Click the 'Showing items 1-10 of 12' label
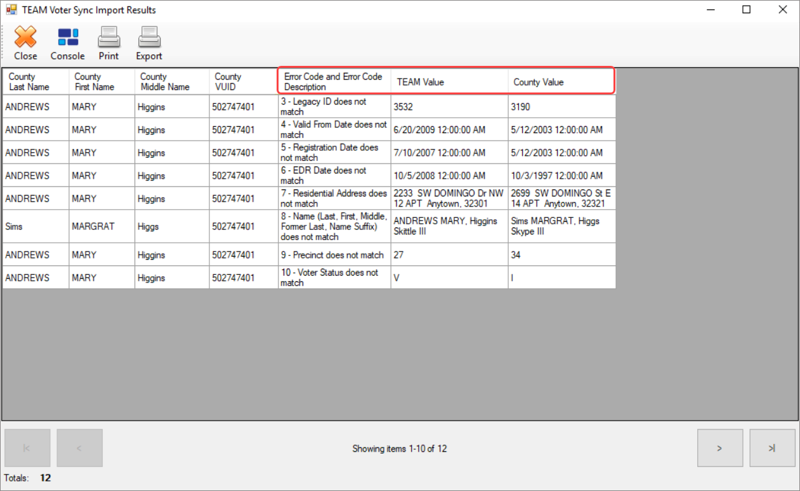Image resolution: width=800 pixels, height=491 pixels. coord(400,449)
